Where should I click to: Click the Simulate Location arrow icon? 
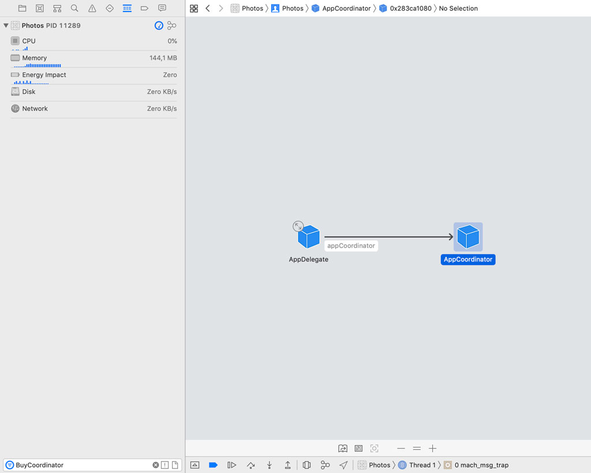point(343,465)
